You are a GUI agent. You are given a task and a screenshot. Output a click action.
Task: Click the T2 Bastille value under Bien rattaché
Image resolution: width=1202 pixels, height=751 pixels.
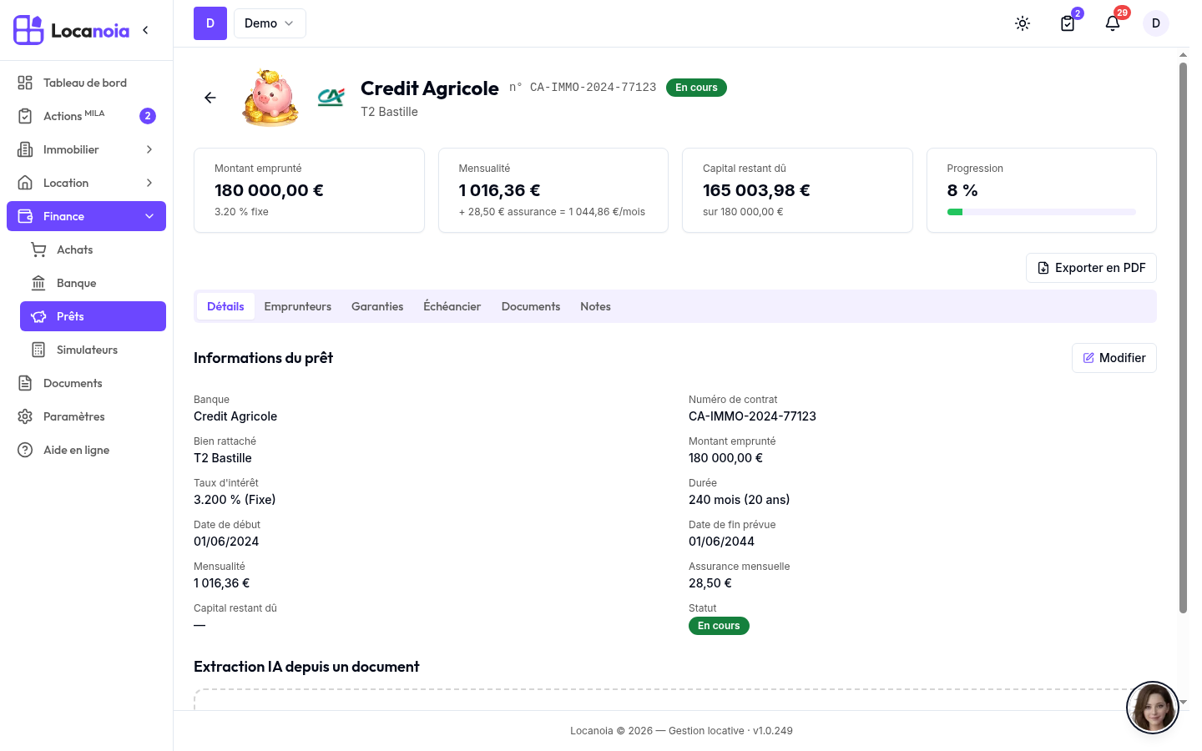point(223,458)
